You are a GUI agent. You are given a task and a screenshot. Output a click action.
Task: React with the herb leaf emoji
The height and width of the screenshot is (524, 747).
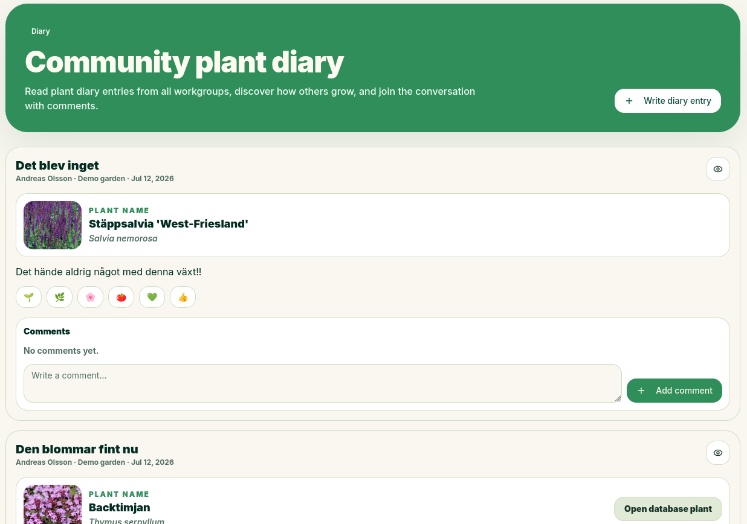point(59,297)
